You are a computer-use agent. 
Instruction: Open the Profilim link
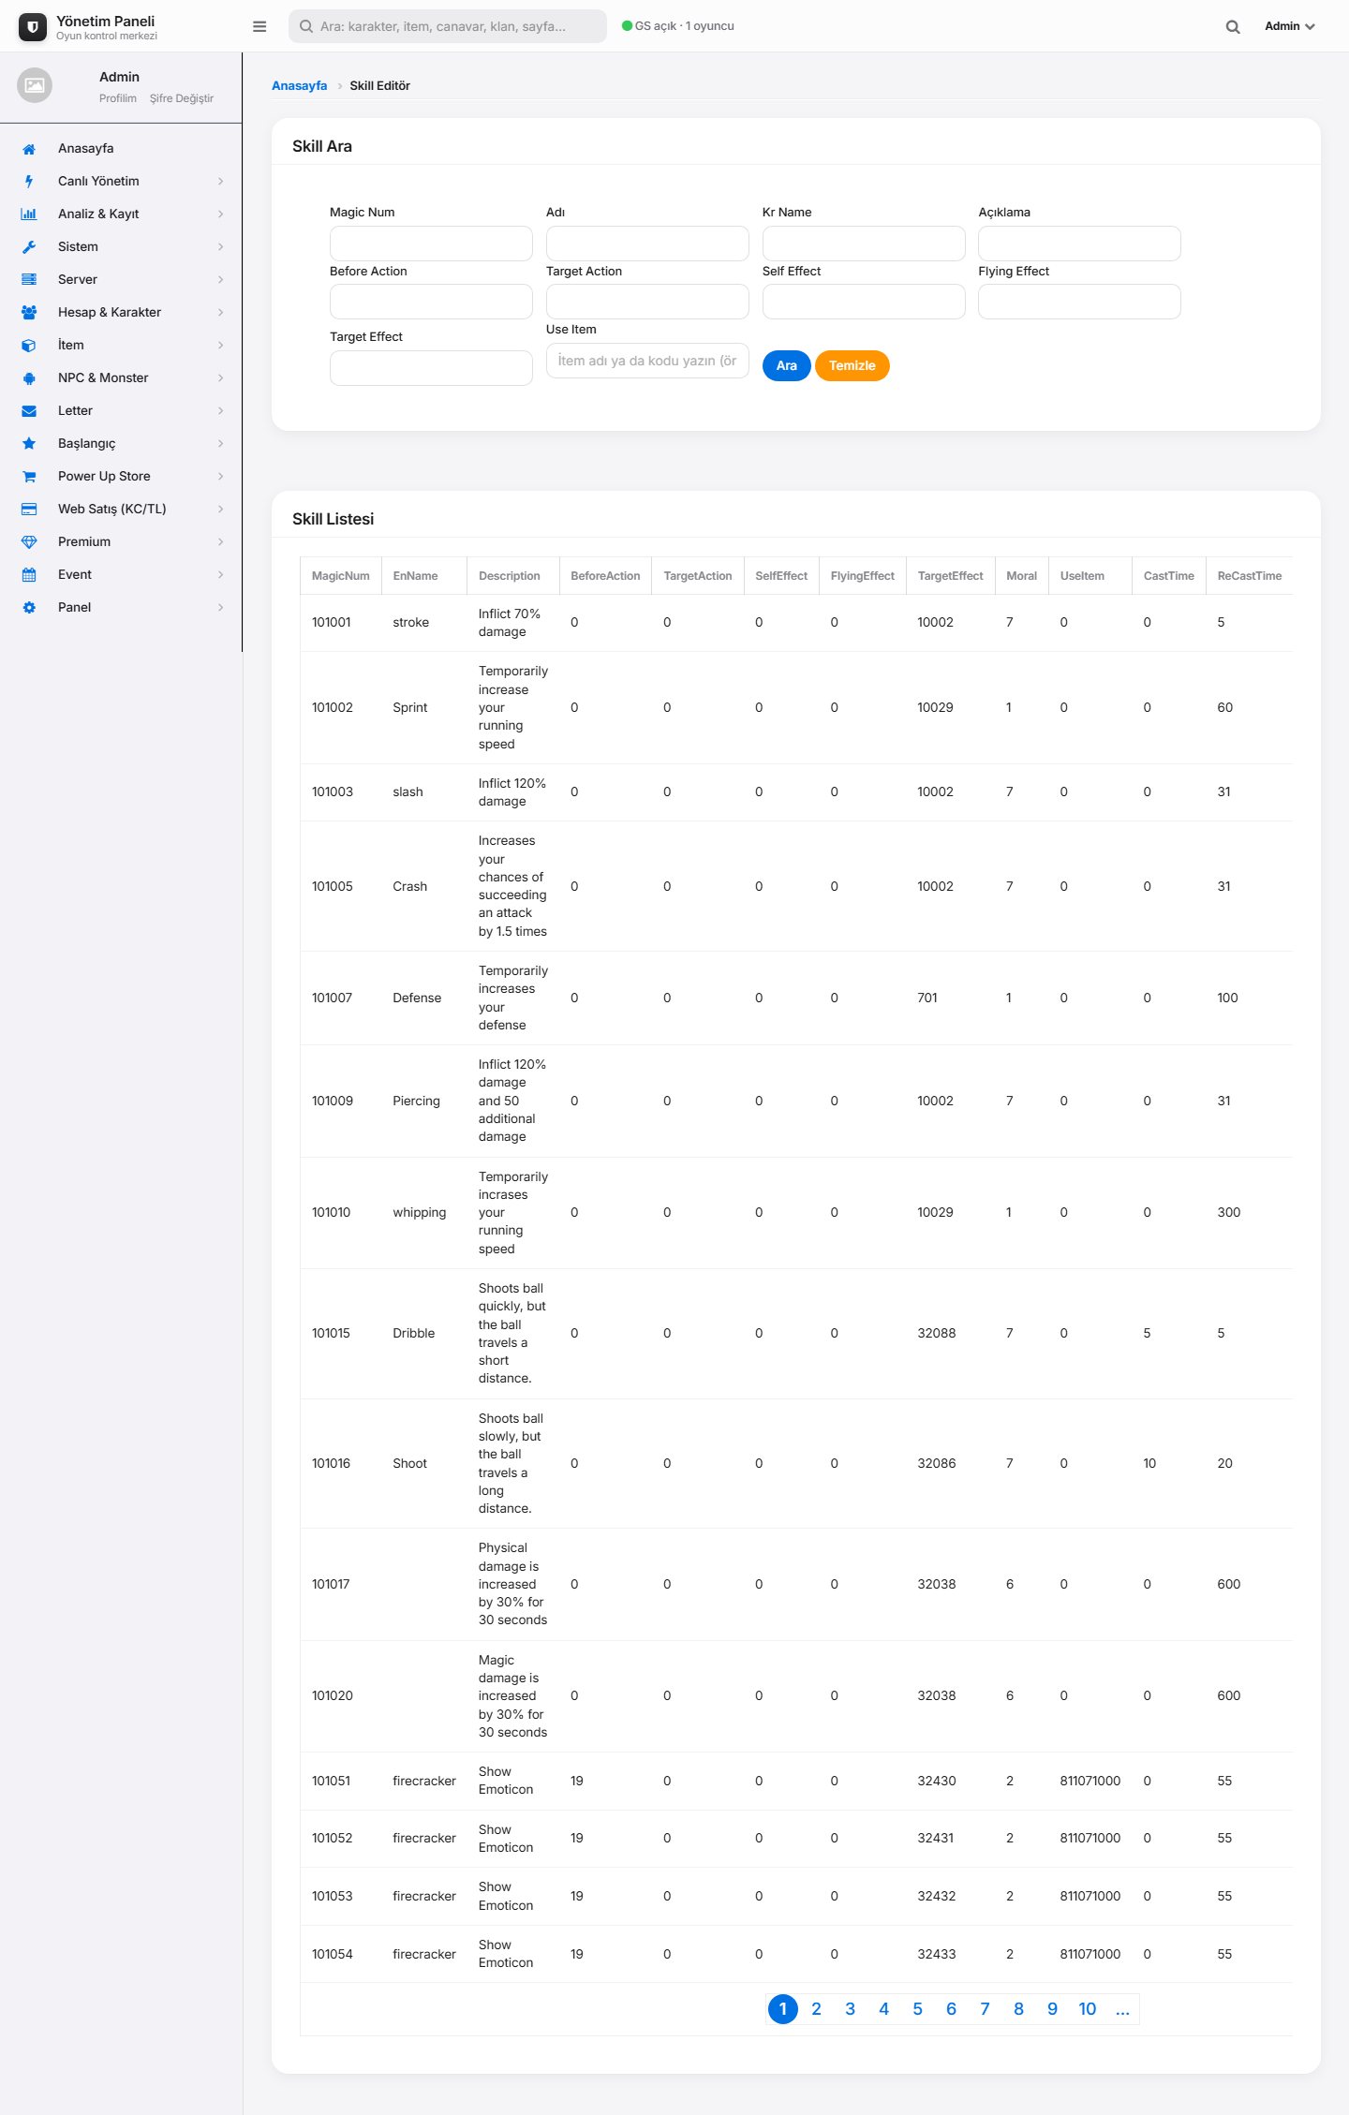(x=118, y=98)
